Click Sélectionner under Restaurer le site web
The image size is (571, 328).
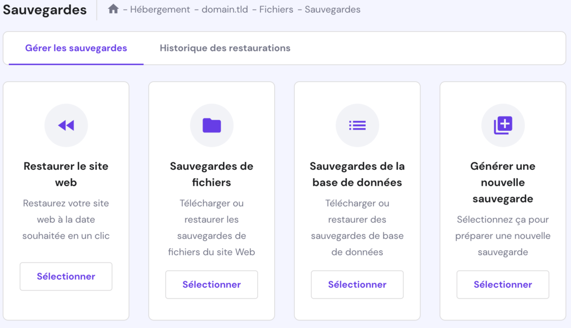pyautogui.click(x=66, y=276)
